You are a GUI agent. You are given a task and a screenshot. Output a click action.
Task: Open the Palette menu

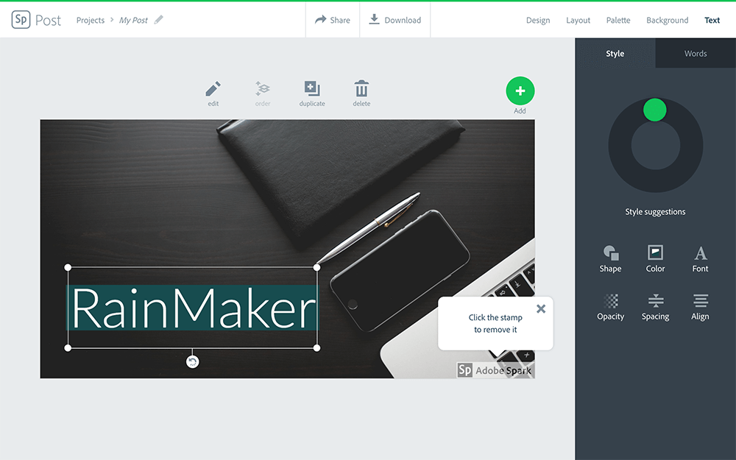point(618,20)
